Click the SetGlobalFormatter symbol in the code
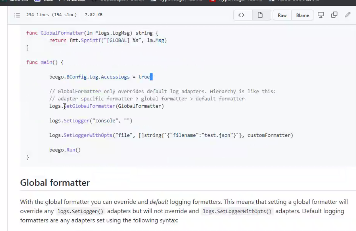The height and width of the screenshot is (231, 356). pyautogui.click(x=89, y=106)
